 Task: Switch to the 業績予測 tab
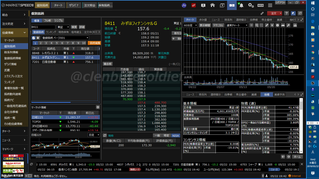click(x=279, y=94)
